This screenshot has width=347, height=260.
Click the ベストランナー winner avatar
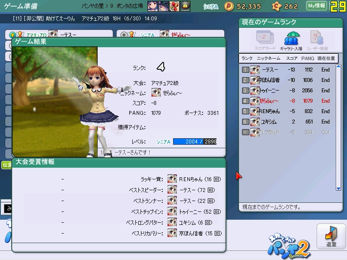point(172,200)
